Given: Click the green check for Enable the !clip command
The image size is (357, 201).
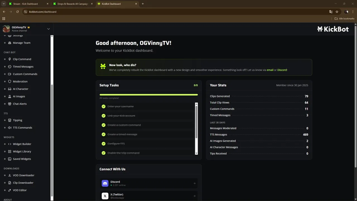Looking at the screenshot, I should (103, 153).
